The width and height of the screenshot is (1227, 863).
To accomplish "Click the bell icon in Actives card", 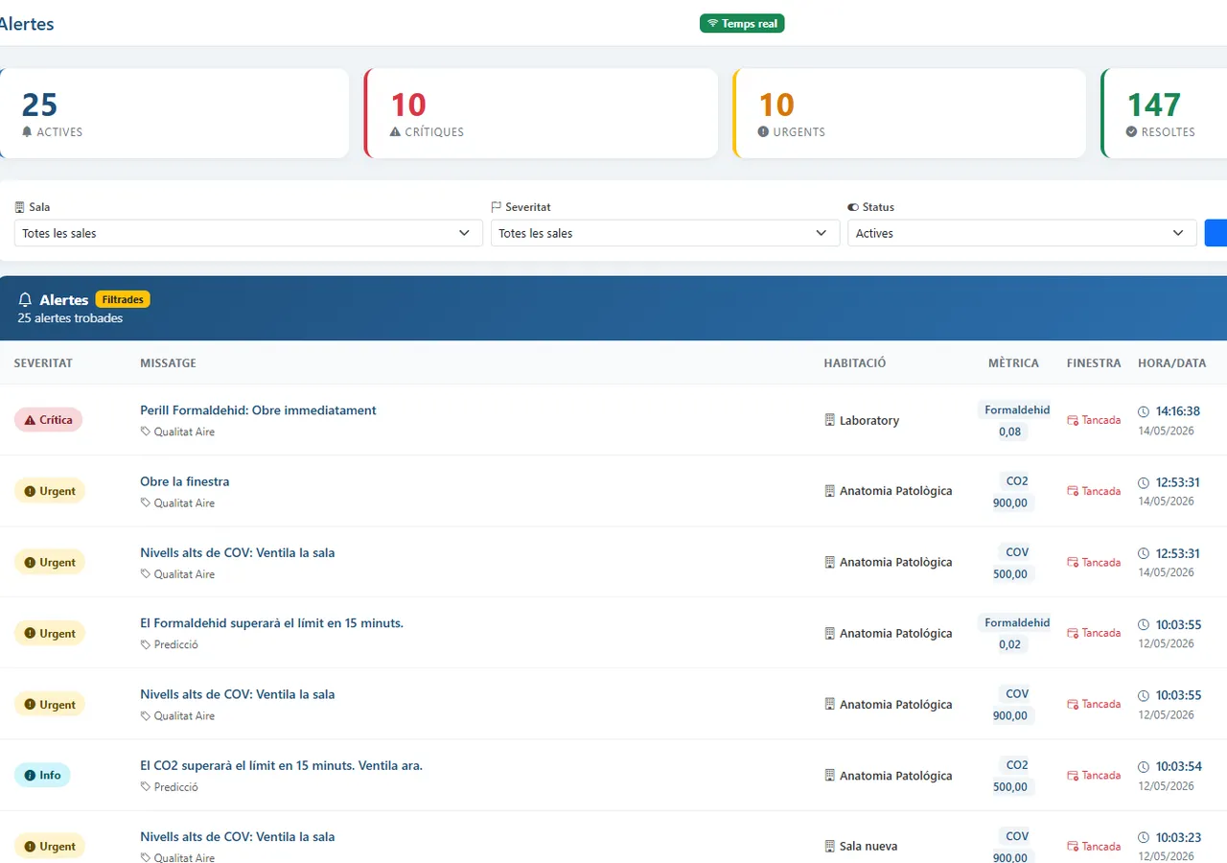I will coord(27,131).
